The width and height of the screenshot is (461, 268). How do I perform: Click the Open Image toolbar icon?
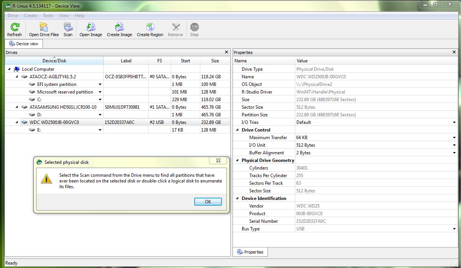91,27
